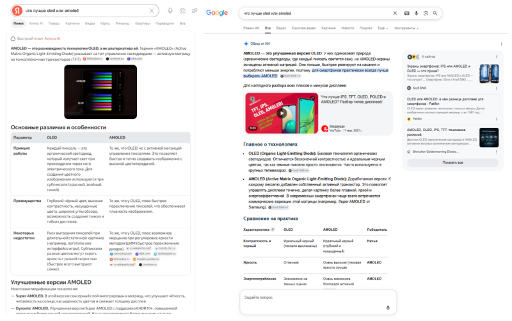Open three-dot menu next to '6 сайтов'
This screenshot has width=512, height=321.
[x=497, y=57]
